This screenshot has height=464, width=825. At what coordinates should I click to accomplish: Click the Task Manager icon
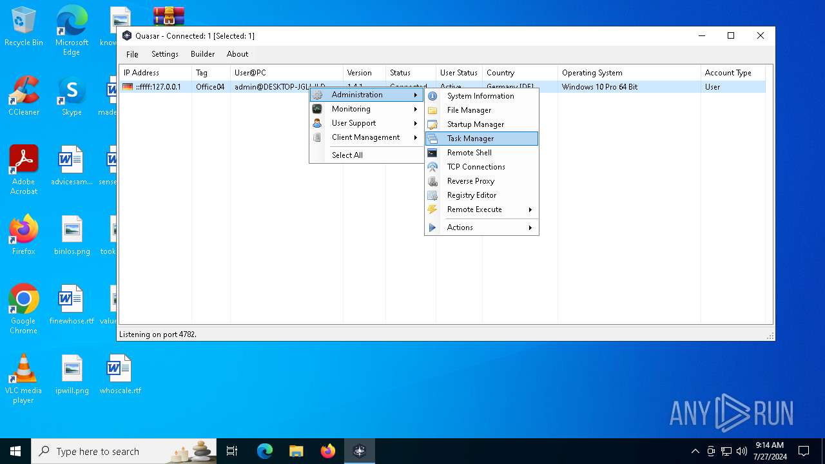tap(433, 139)
